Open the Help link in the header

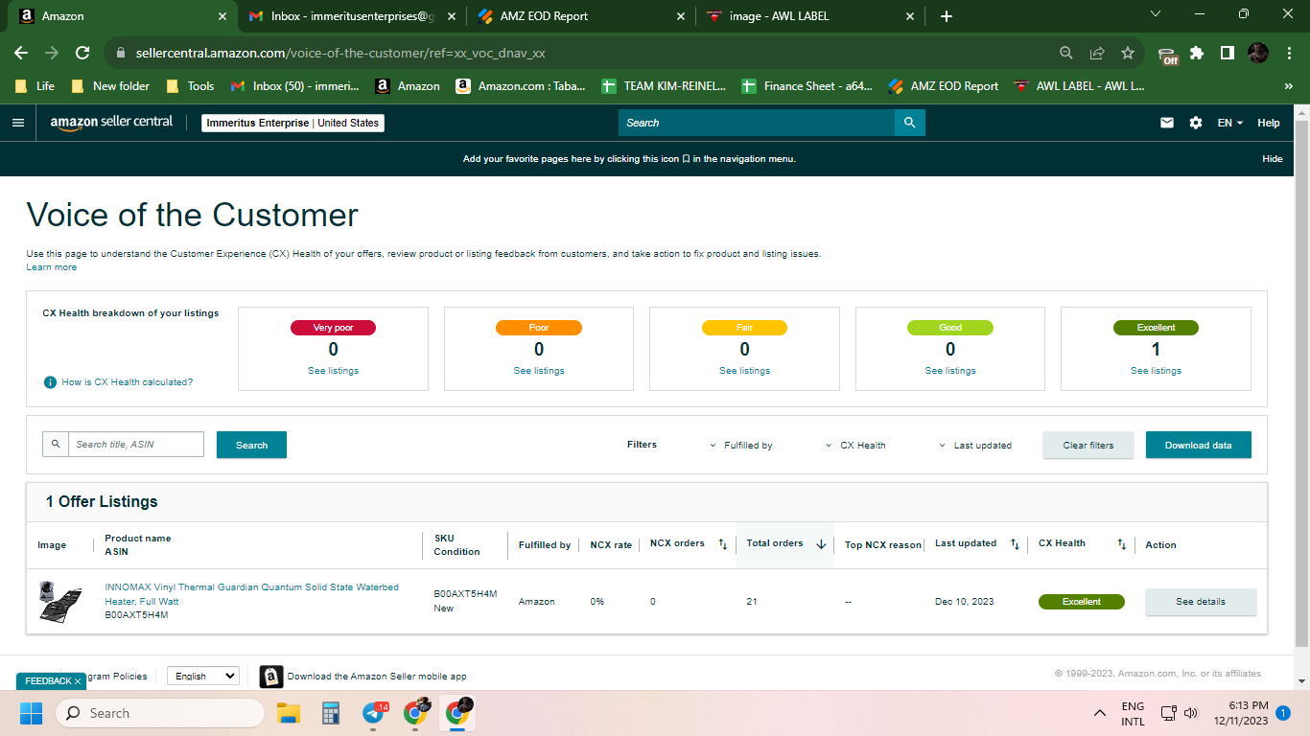pyautogui.click(x=1269, y=123)
